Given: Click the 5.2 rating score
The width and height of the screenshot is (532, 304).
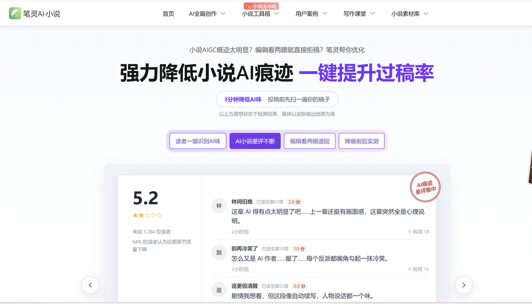Looking at the screenshot, I should click(145, 198).
